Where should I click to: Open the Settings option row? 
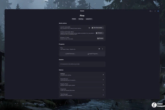[x=82, y=75]
